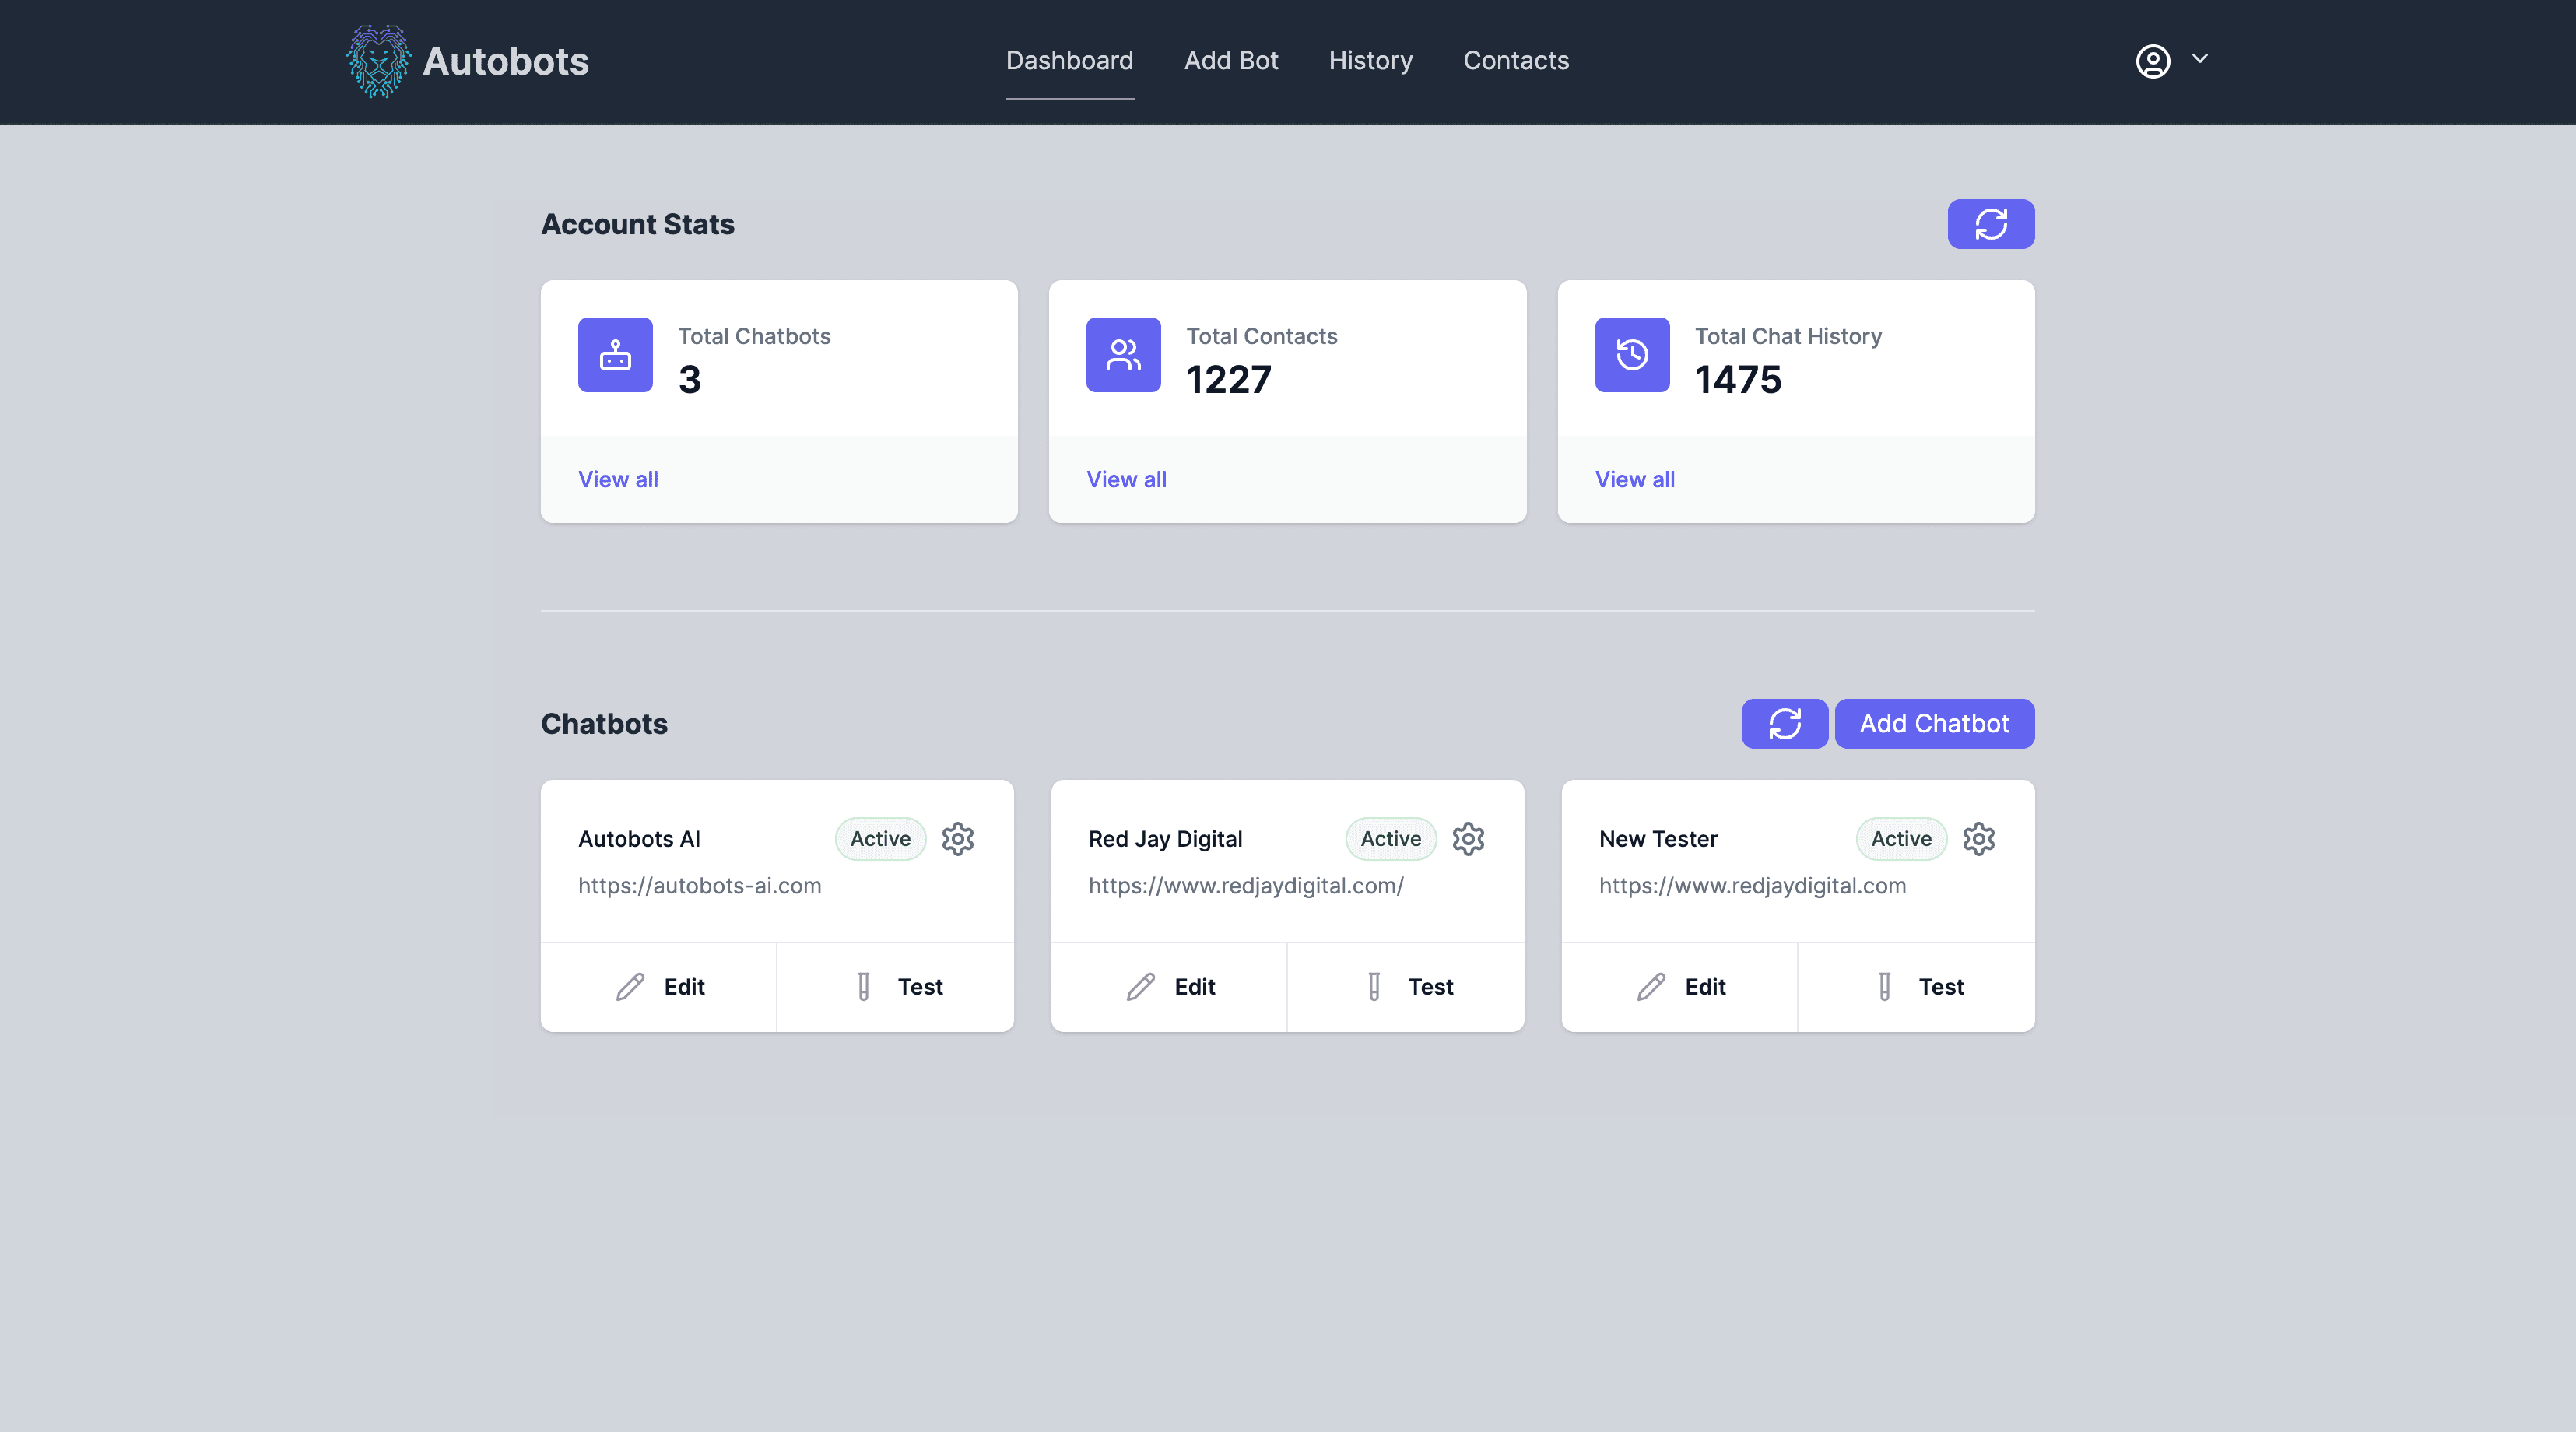View all under Total Chat History
This screenshot has height=1432, width=2576.
(1634, 479)
